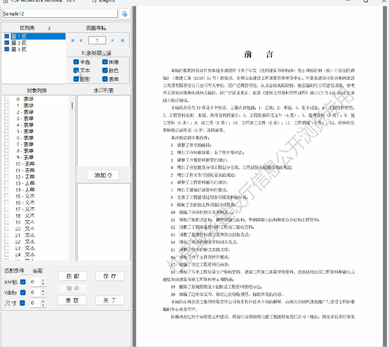The height and width of the screenshot is (347, 389).
Task: Jump to the last page arrow
Action: (122, 40)
